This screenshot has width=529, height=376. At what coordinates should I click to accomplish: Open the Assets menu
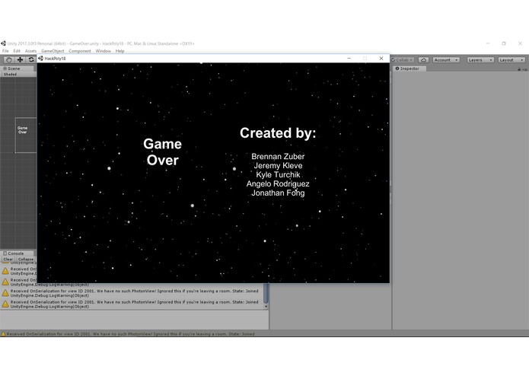30,51
